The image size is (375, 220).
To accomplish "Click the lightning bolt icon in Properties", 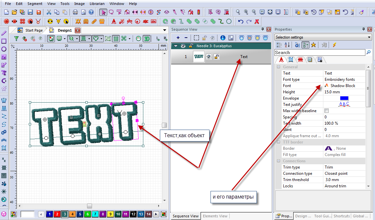I will [334, 45].
